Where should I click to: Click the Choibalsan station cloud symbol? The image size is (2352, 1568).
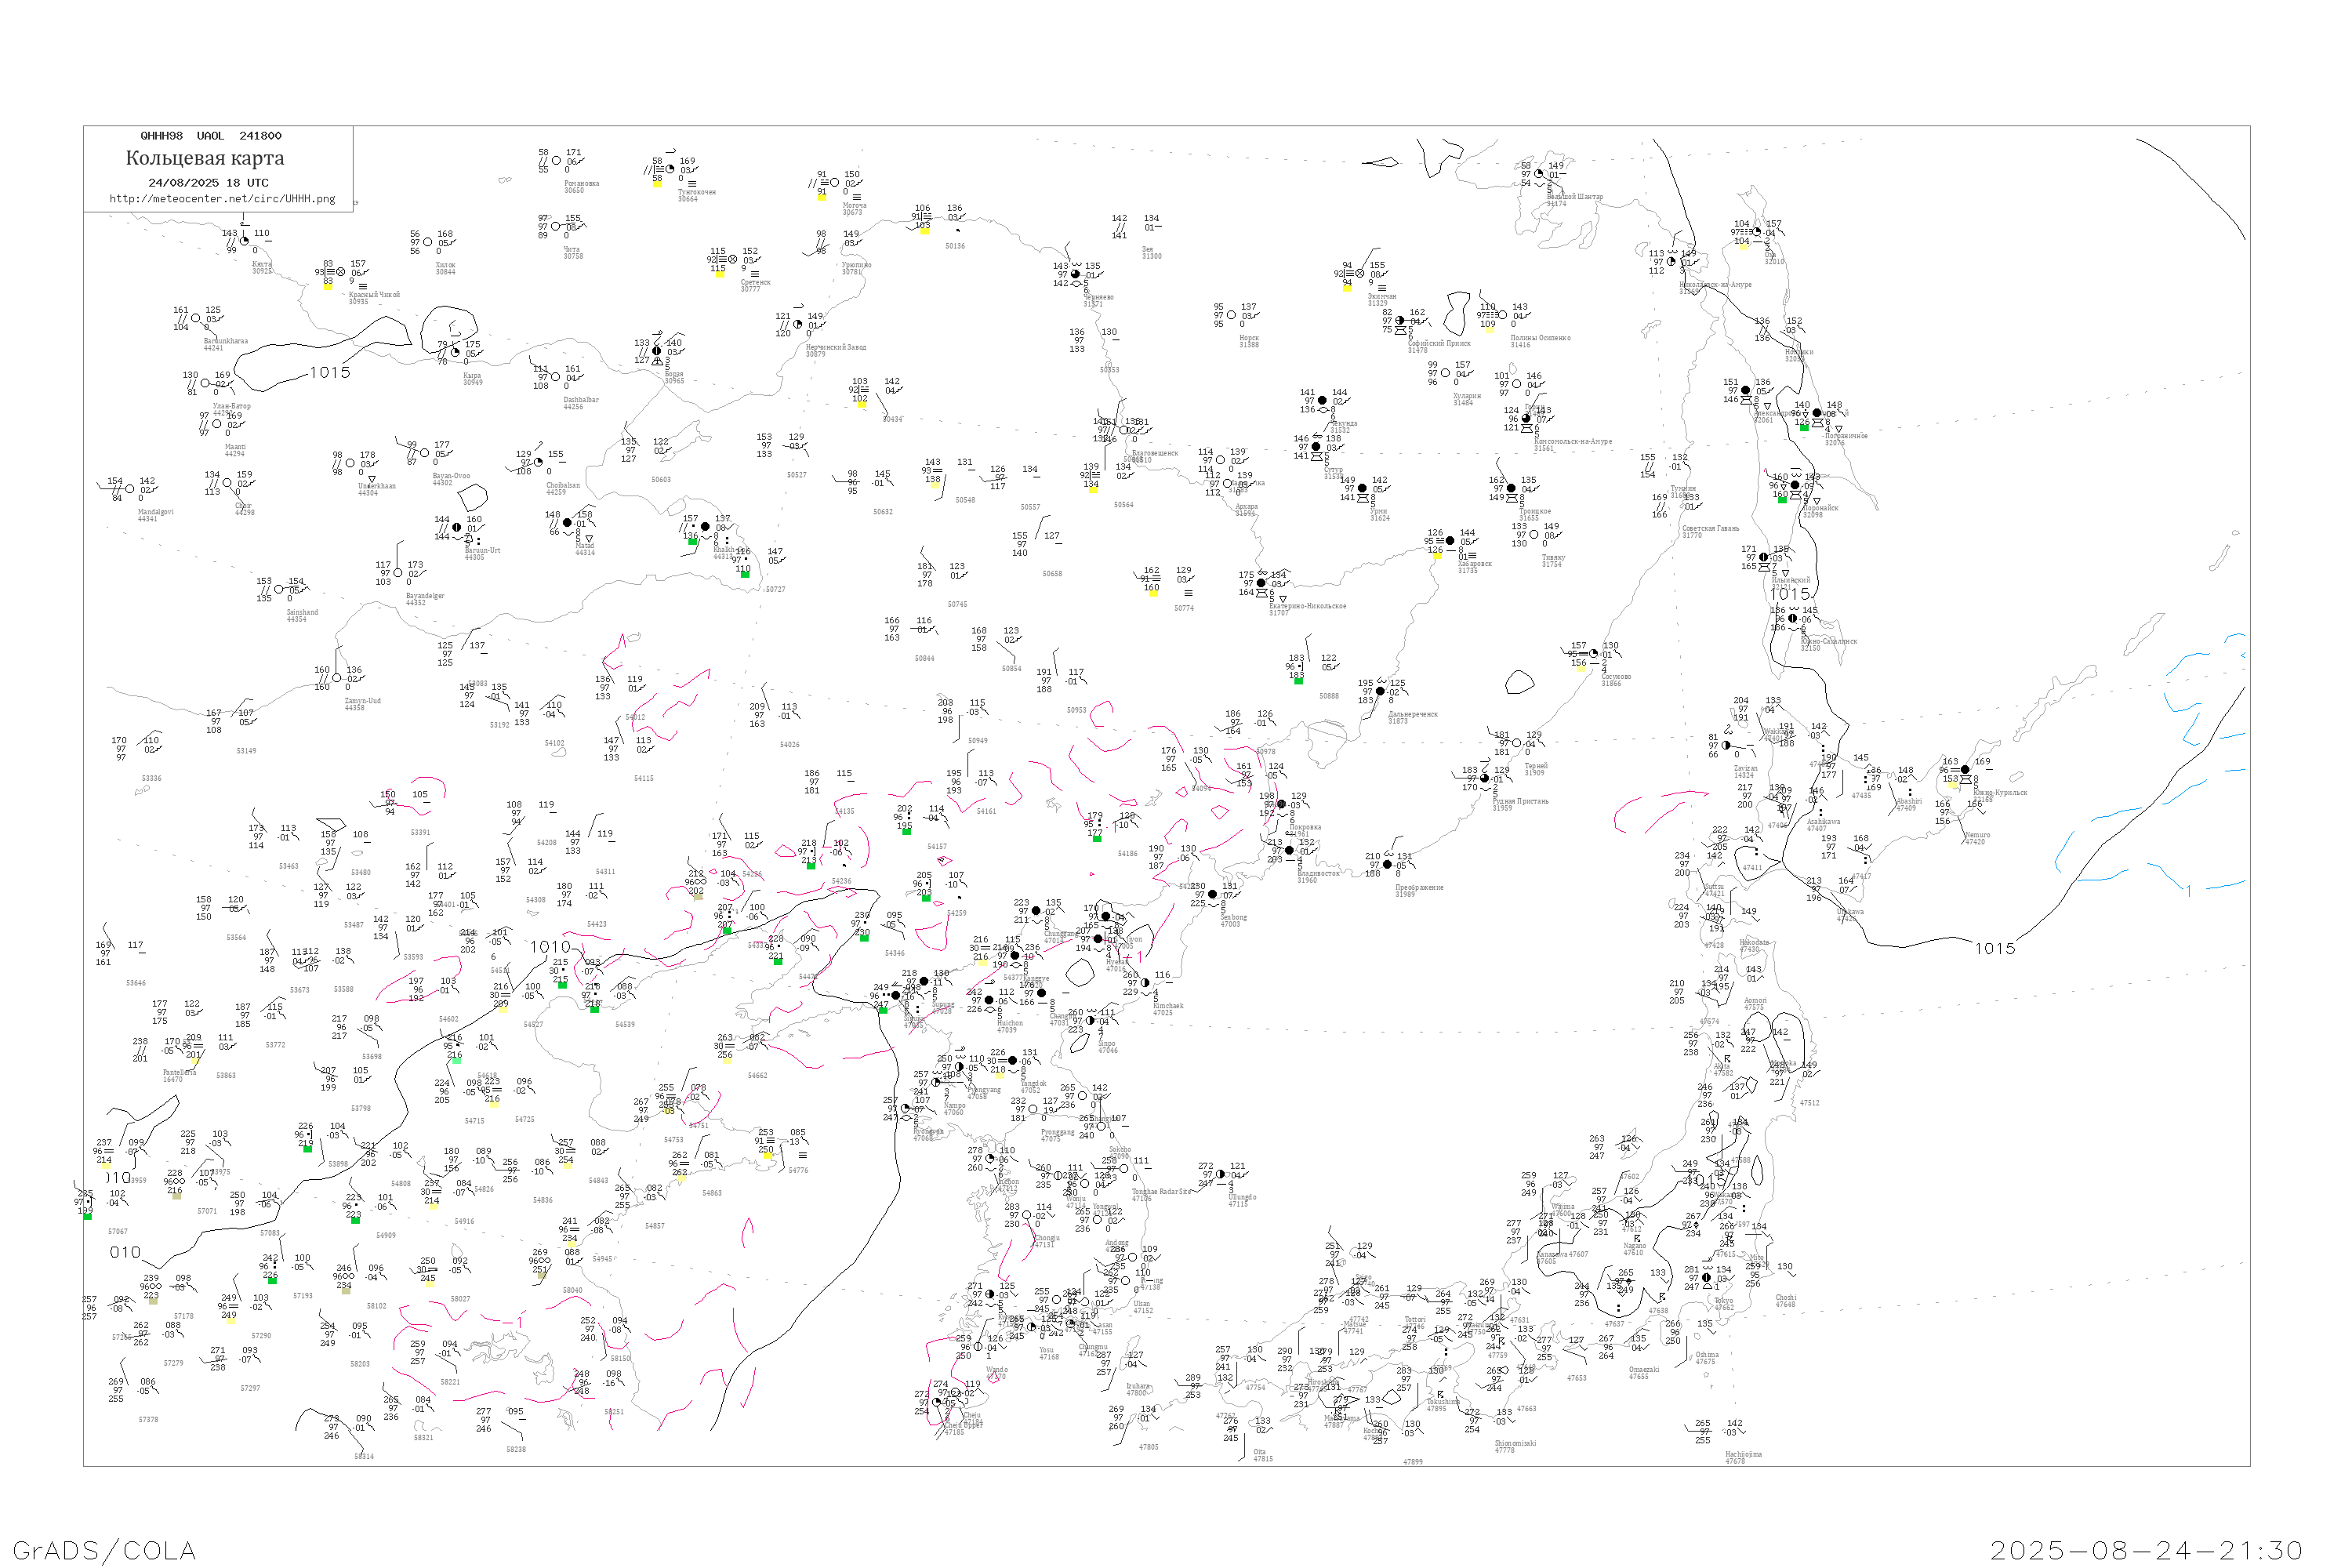[x=538, y=462]
